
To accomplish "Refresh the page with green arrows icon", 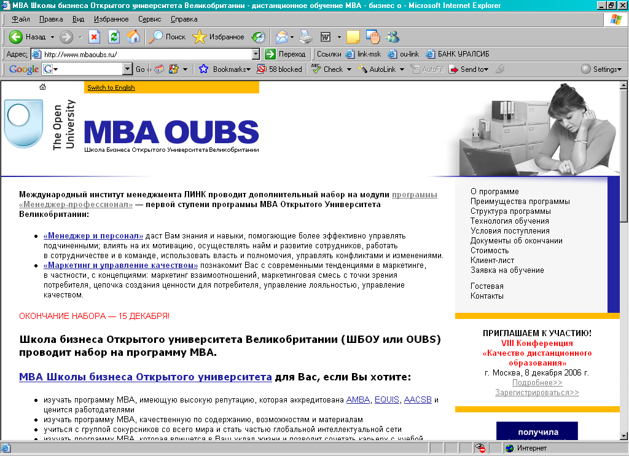I will (114, 37).
